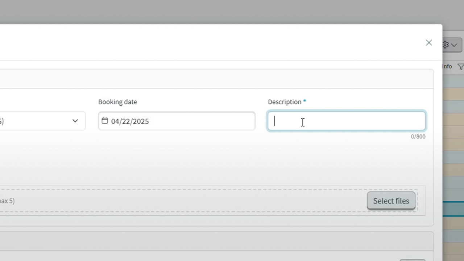Click the Booking date label
This screenshot has width=464, height=261.
point(117,102)
